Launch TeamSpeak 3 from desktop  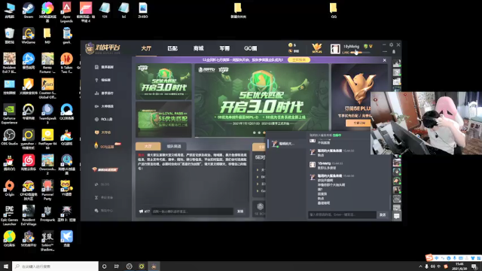[x=47, y=114]
